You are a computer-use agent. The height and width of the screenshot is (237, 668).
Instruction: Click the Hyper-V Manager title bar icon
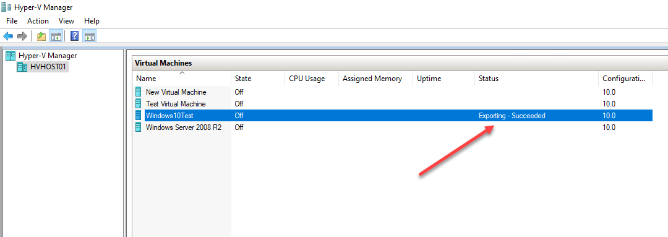pyautogui.click(x=6, y=7)
